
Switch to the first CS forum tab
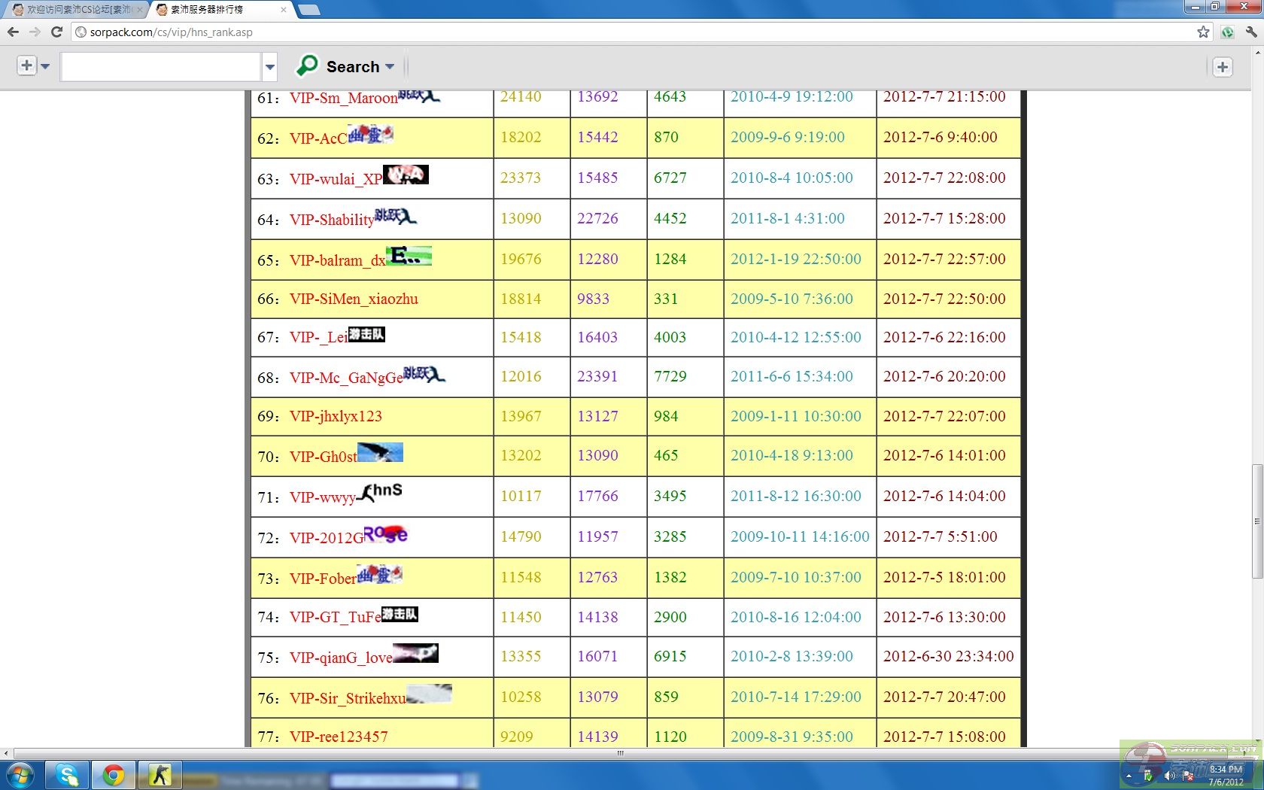coord(75,10)
